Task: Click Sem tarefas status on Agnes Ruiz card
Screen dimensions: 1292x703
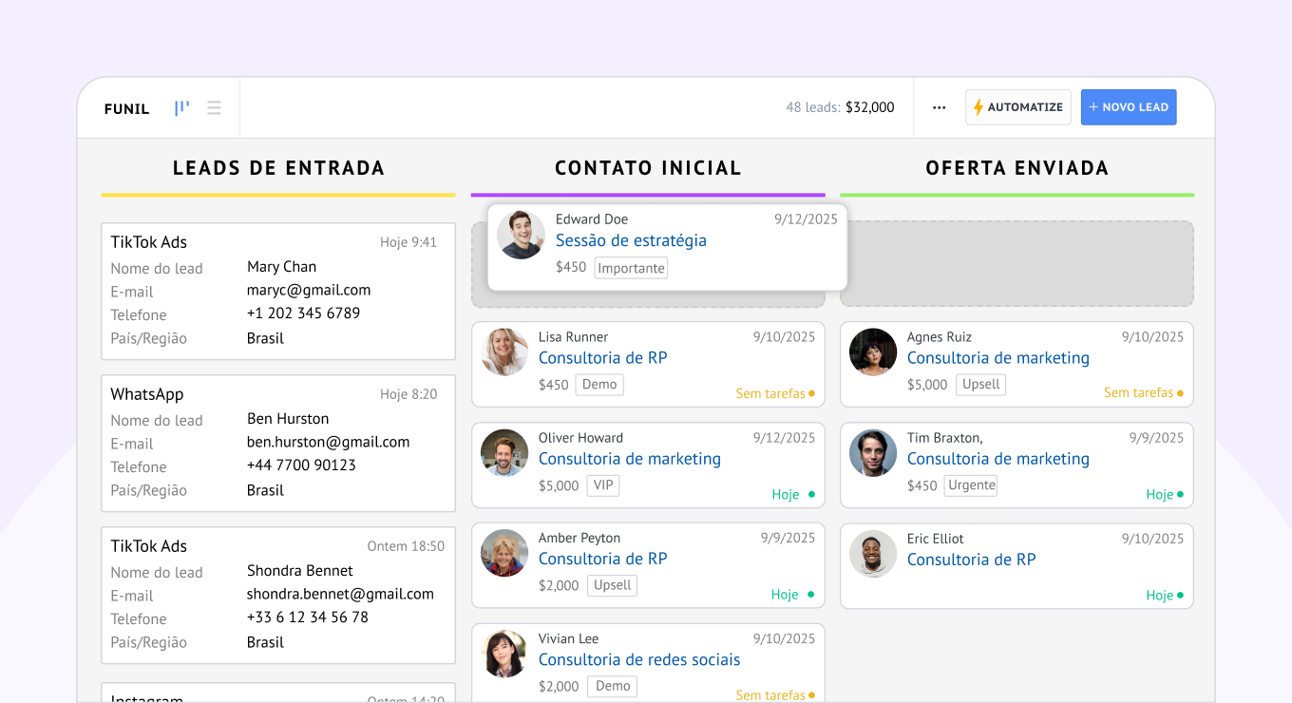Action: [1143, 392]
